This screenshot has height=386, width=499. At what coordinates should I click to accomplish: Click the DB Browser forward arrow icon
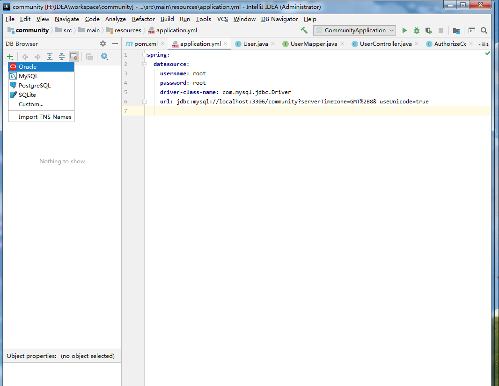[37, 57]
